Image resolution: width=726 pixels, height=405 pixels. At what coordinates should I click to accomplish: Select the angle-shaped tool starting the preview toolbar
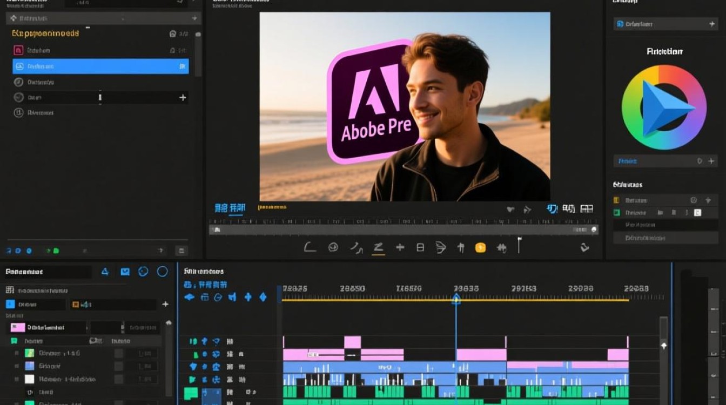tap(310, 247)
